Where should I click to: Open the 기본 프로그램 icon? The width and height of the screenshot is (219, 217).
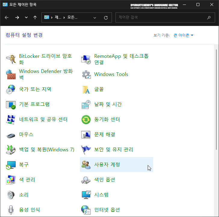coord(11,105)
